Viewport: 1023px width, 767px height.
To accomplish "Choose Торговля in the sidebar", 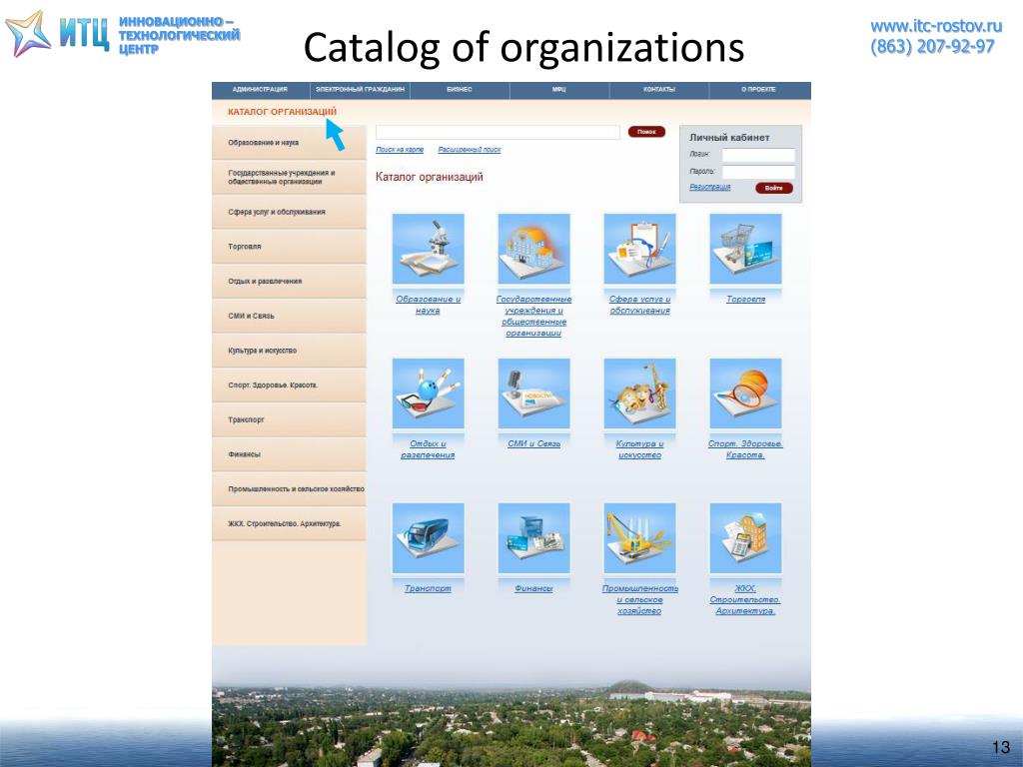I will [x=289, y=247].
